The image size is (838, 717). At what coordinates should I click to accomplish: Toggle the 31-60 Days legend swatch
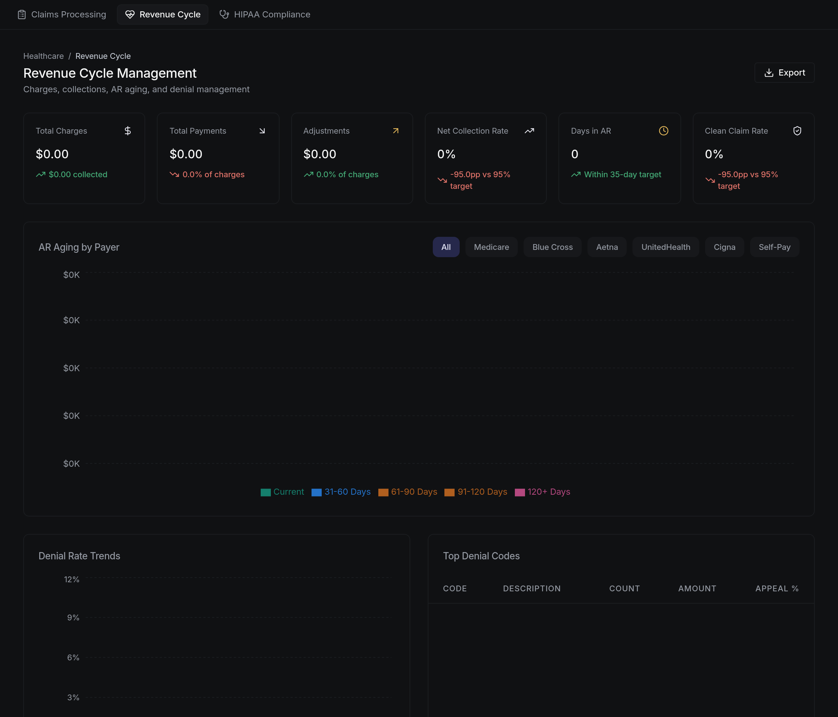(317, 492)
